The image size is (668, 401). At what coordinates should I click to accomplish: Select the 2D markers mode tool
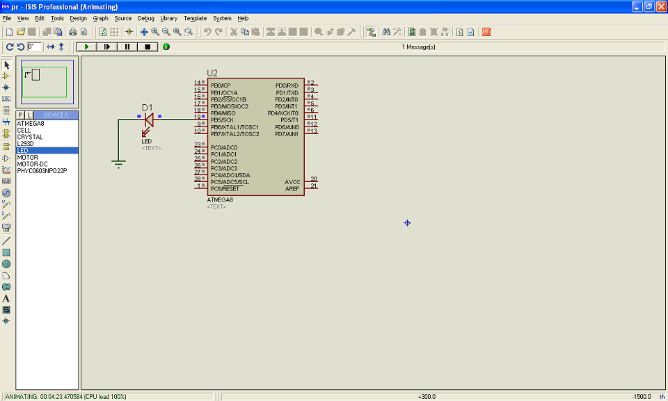[x=6, y=321]
